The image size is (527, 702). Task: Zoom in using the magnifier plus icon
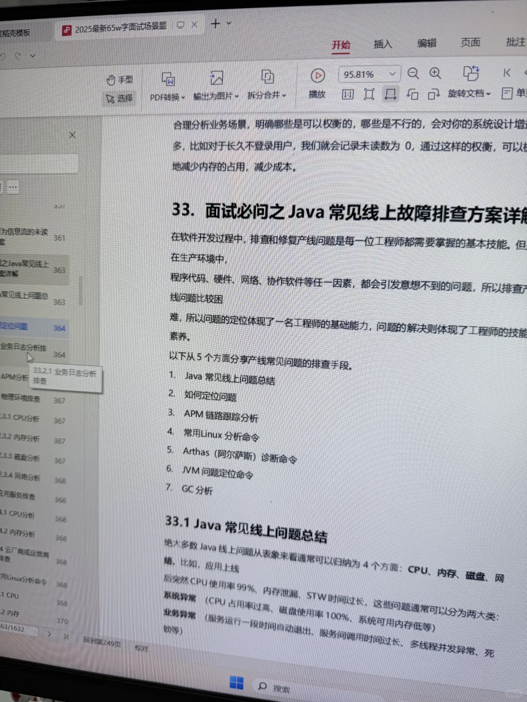435,74
